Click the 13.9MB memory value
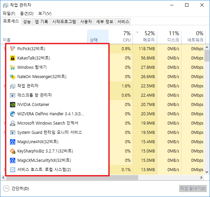Image resolution: width=210 pixels, height=197 pixels. pos(148,170)
